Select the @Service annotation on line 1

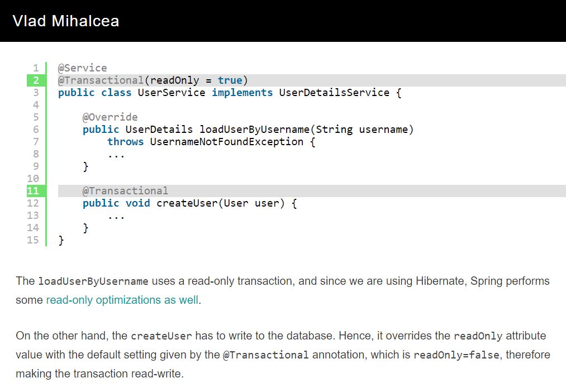[x=82, y=68]
